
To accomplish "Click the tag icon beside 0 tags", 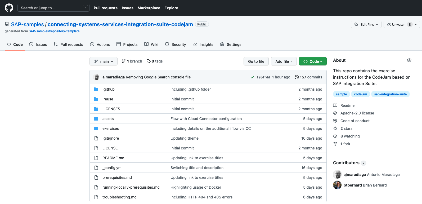I will coord(149,61).
